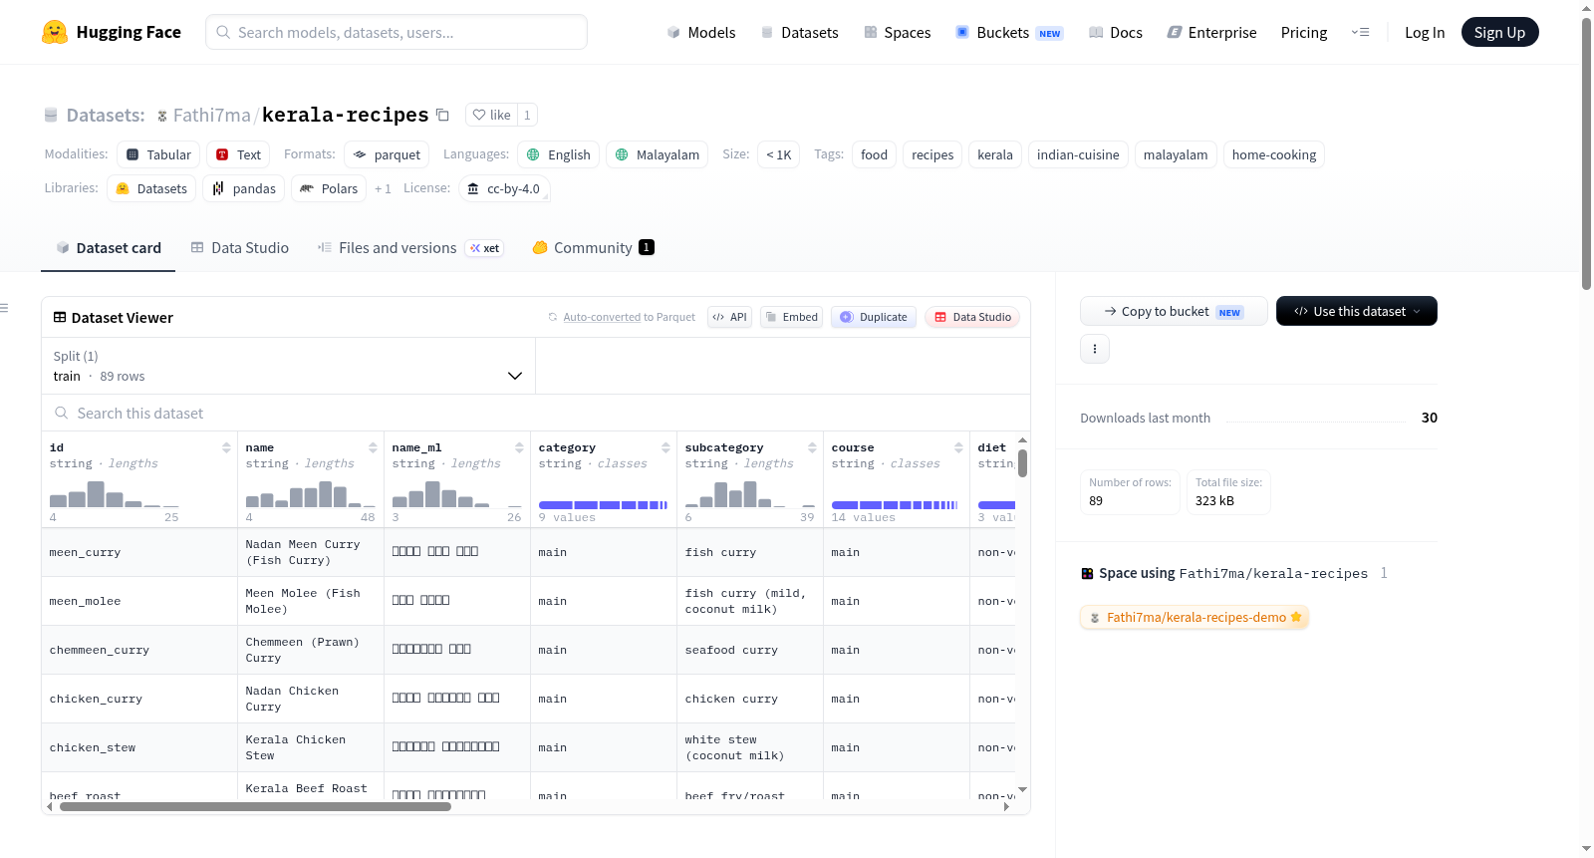The height and width of the screenshot is (858, 1594).
Task: Open the Dataset card tab
Action: click(x=108, y=248)
